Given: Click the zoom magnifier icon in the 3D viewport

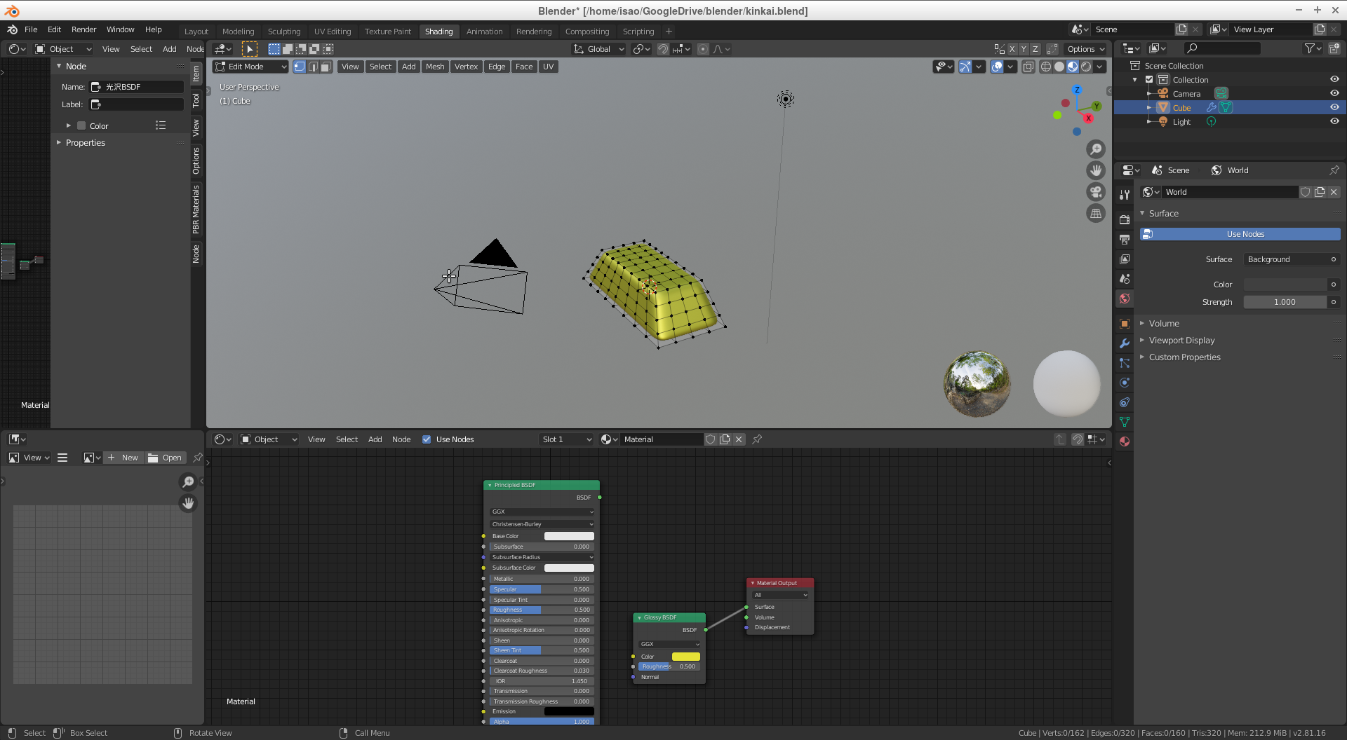Looking at the screenshot, I should [1095, 149].
